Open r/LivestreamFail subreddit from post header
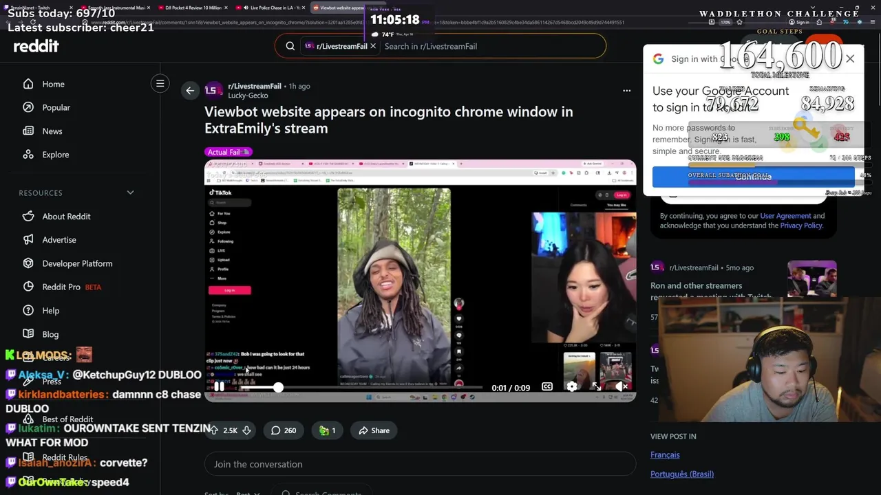The width and height of the screenshot is (881, 495). 255,86
